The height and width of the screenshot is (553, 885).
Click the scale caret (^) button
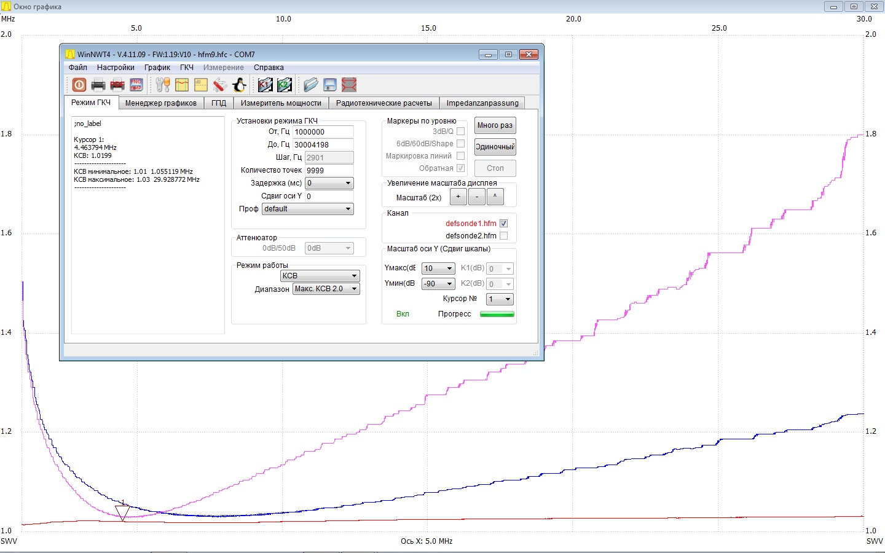(x=495, y=197)
